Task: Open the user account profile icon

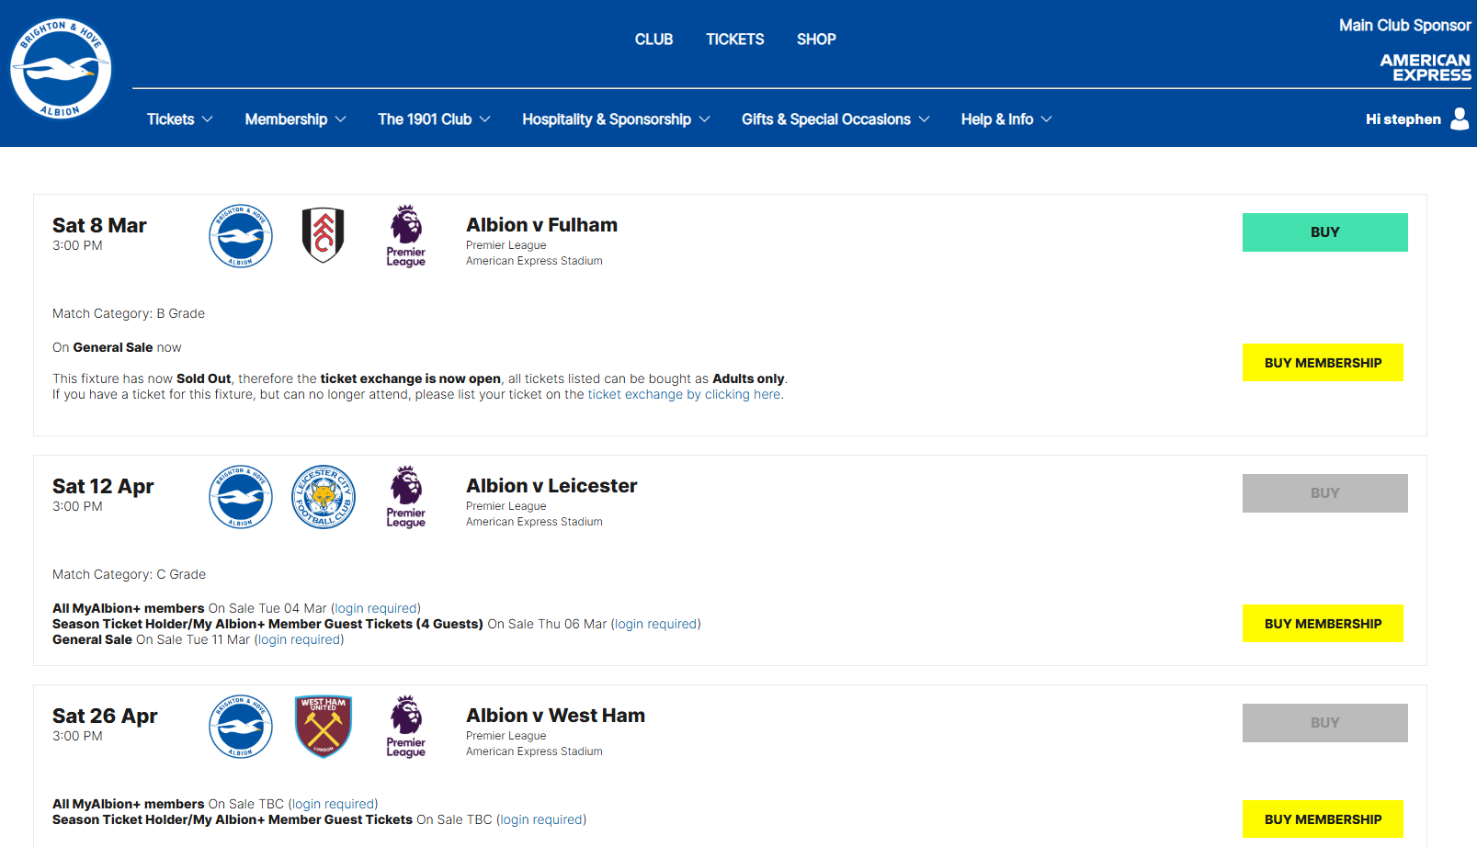Action: [x=1460, y=119]
